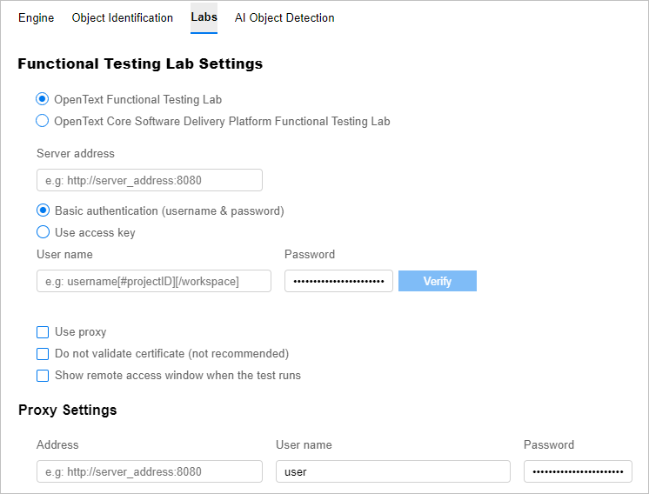Focus the proxy Address field
Viewport: 649px width, 494px height.
(x=149, y=471)
